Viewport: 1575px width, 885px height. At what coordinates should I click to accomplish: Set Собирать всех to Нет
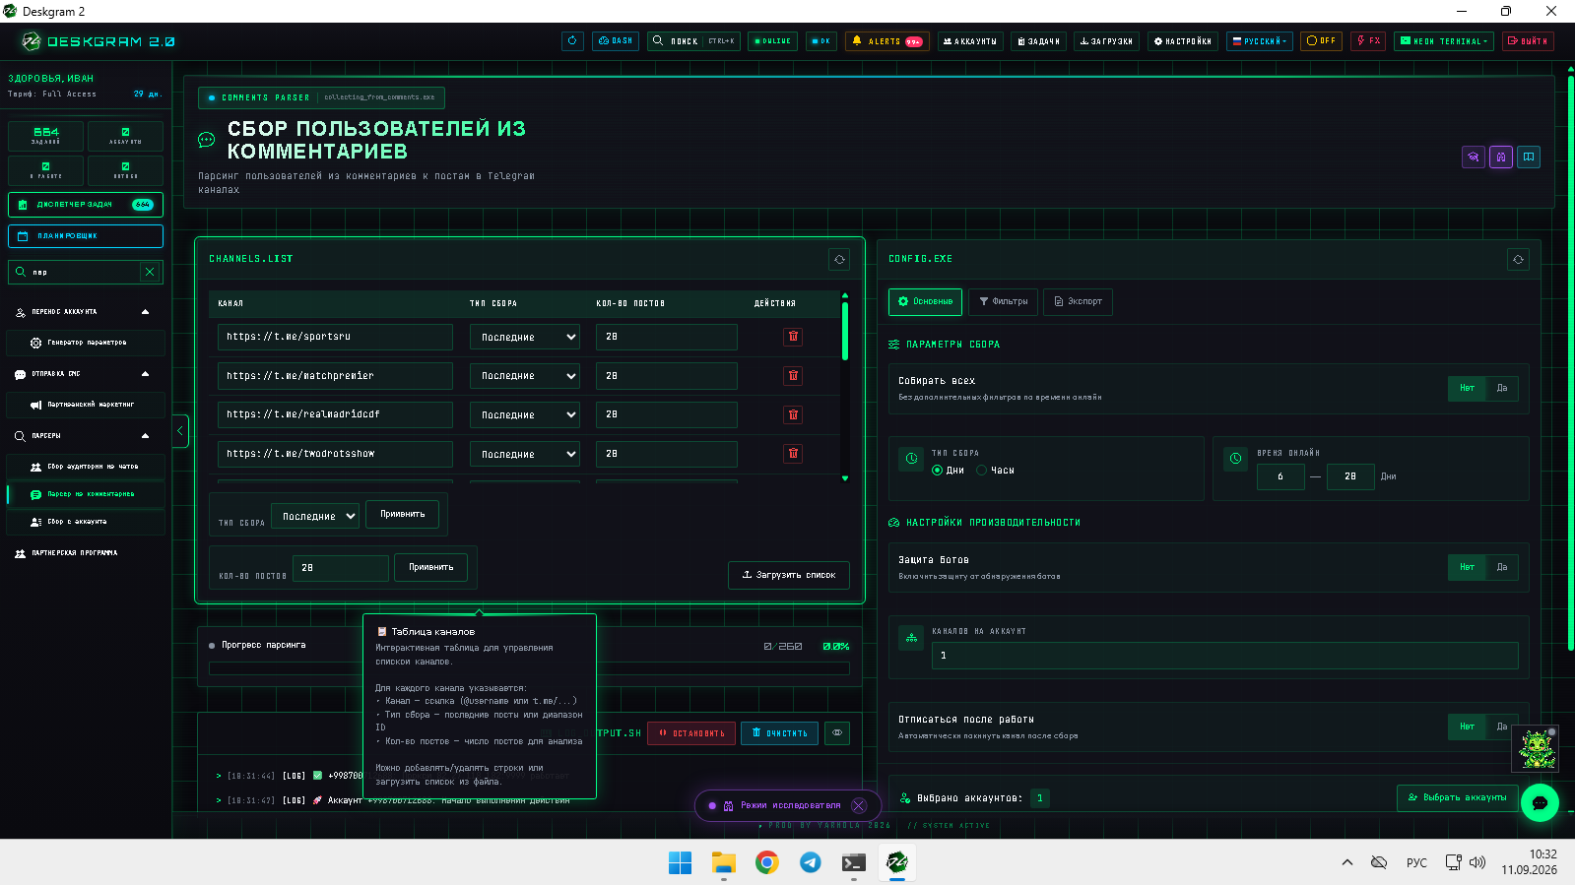(1467, 388)
